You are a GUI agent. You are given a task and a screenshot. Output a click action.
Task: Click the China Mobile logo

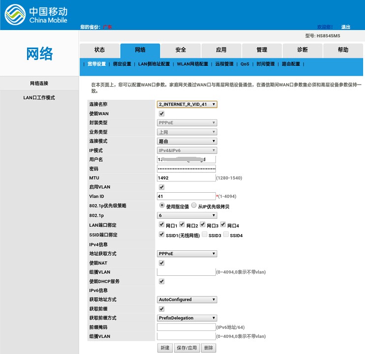click(x=36, y=14)
